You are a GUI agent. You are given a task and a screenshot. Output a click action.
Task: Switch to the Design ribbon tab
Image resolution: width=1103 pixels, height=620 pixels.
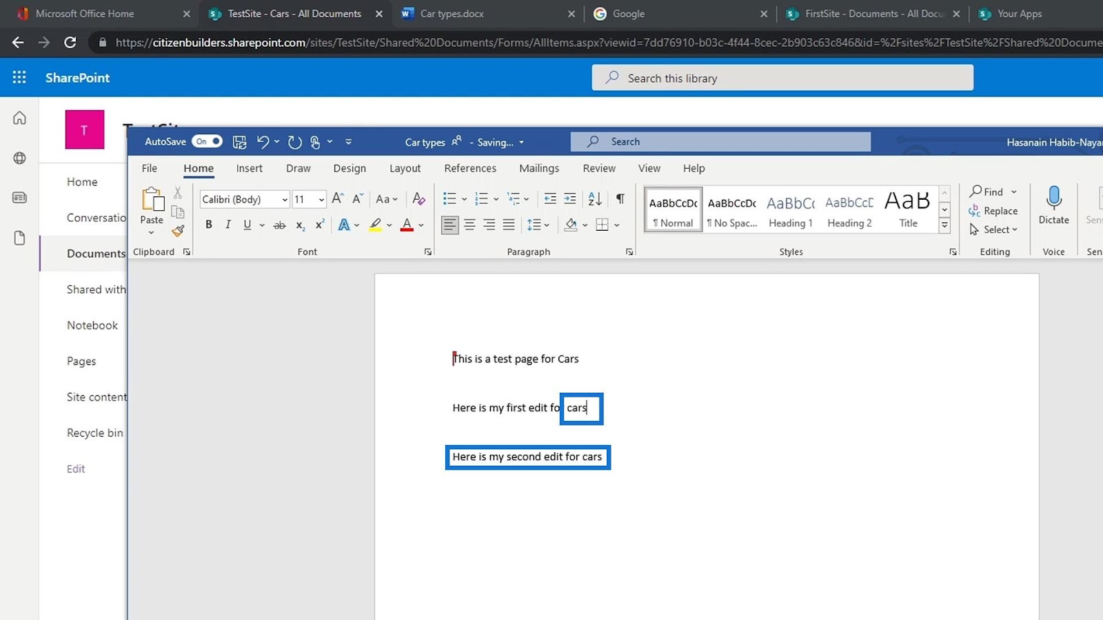point(350,168)
